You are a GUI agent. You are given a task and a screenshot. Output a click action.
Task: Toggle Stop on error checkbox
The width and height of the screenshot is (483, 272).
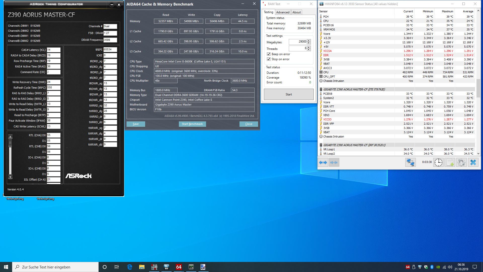tap(269, 59)
